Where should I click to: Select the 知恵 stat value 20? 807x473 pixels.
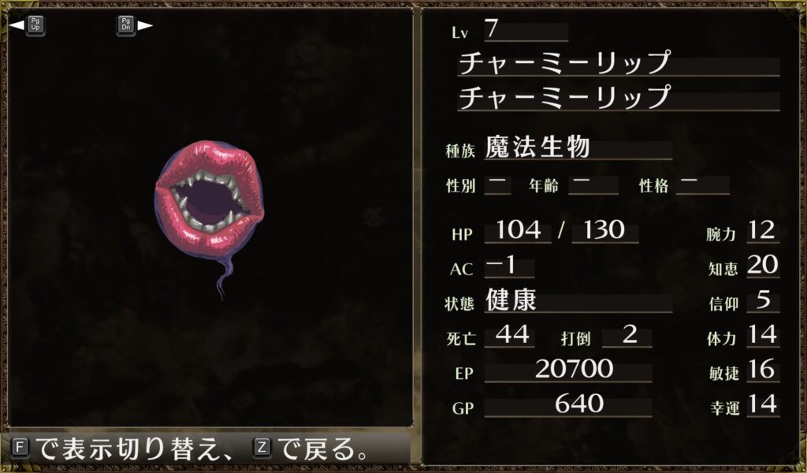point(763,266)
